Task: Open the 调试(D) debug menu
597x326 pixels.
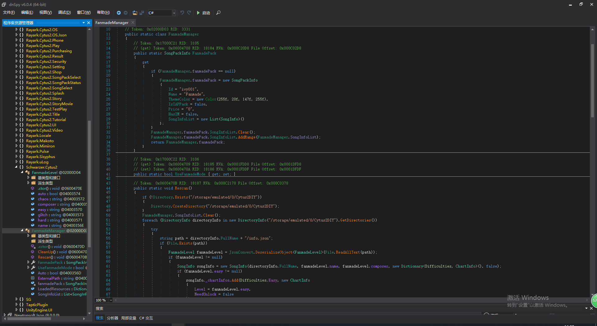Action: coord(64,12)
